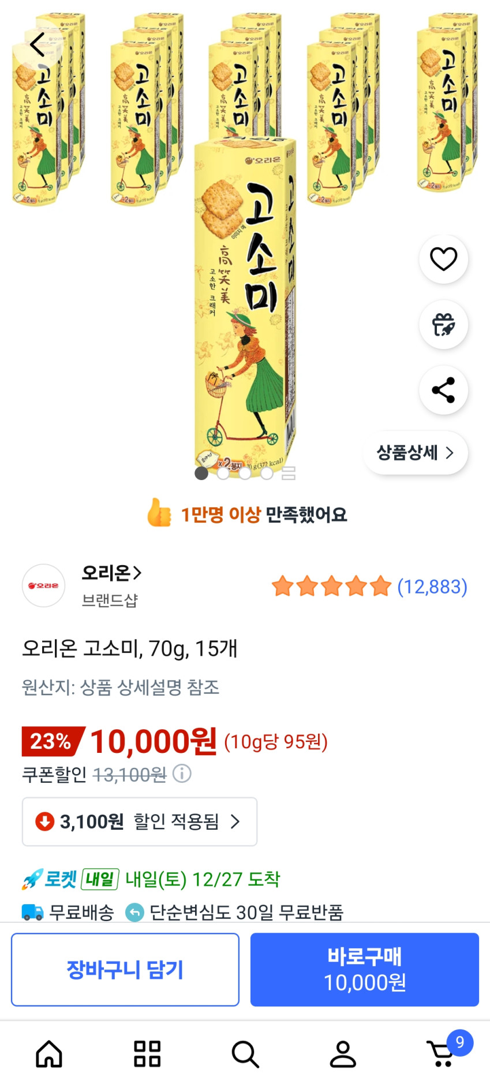Select the third image carousel dot

click(245, 473)
